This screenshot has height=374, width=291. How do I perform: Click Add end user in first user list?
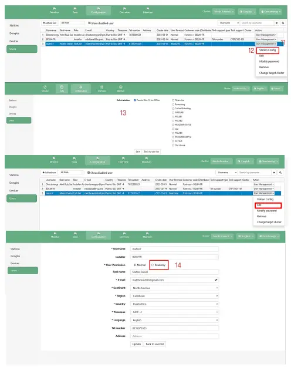tap(50, 23)
